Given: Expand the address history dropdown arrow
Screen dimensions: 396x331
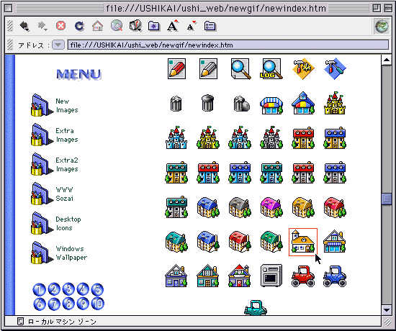Looking at the screenshot, I should coord(58,45).
